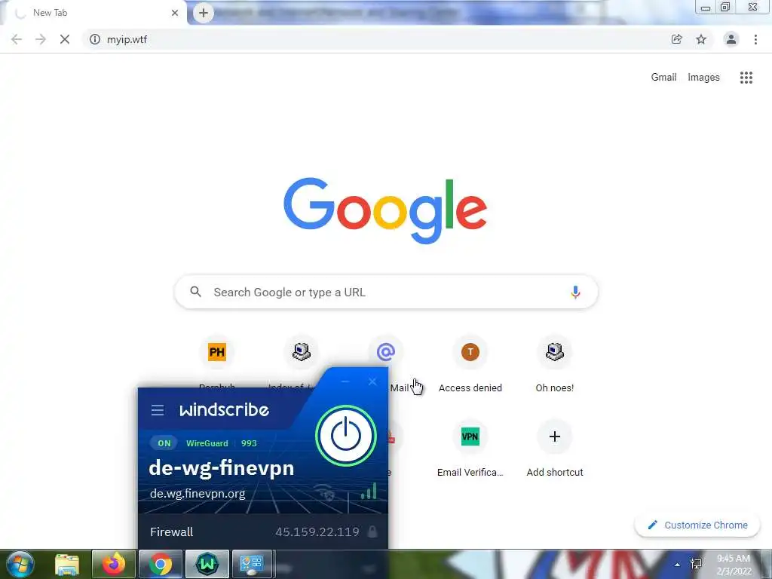The width and height of the screenshot is (772, 579).
Task: Go back to previous page
Action: (17, 39)
